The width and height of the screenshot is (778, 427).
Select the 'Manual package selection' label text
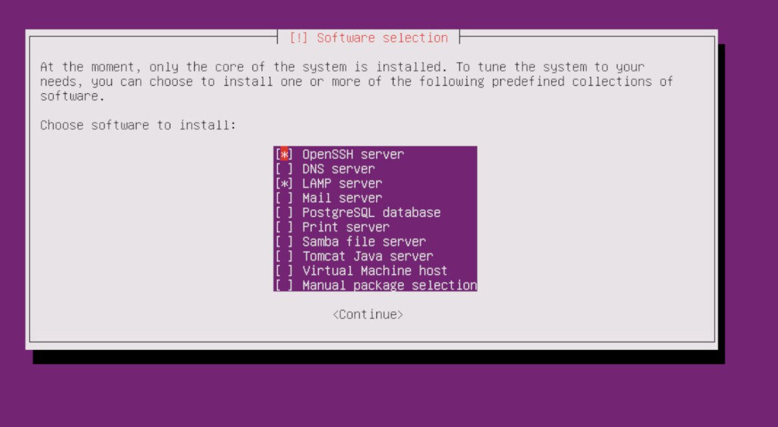pyautogui.click(x=390, y=285)
